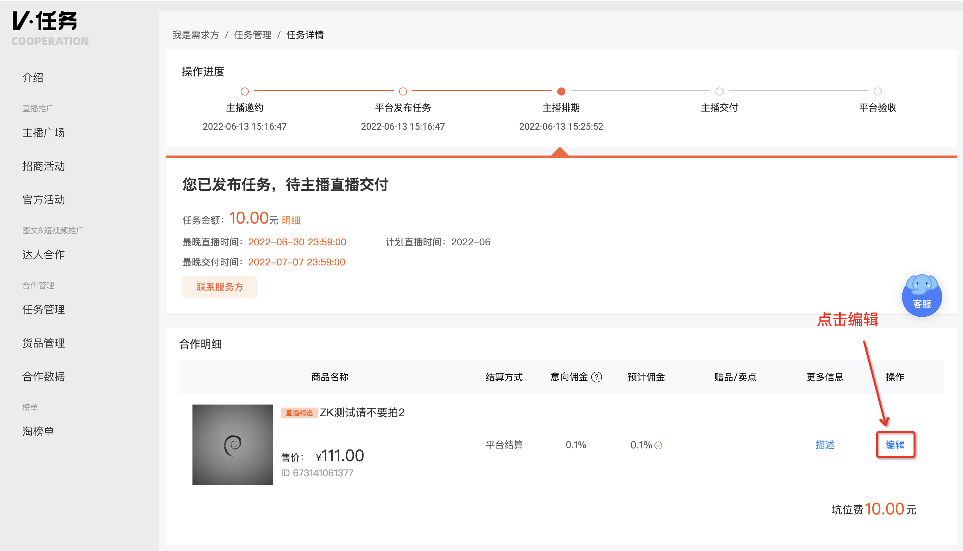The height and width of the screenshot is (551, 963).
Task: Click 我是需求方 breadcrumb link
Action: point(196,35)
